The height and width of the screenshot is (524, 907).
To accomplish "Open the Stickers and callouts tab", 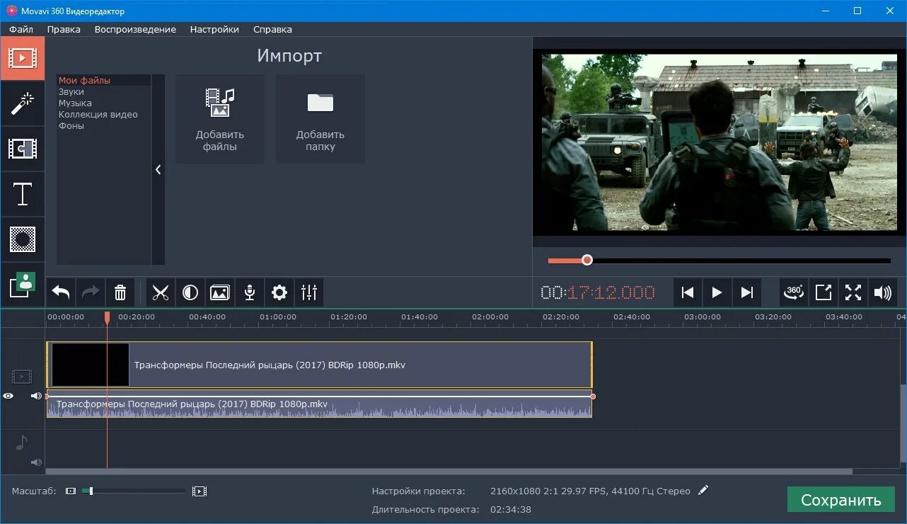I will 22,284.
